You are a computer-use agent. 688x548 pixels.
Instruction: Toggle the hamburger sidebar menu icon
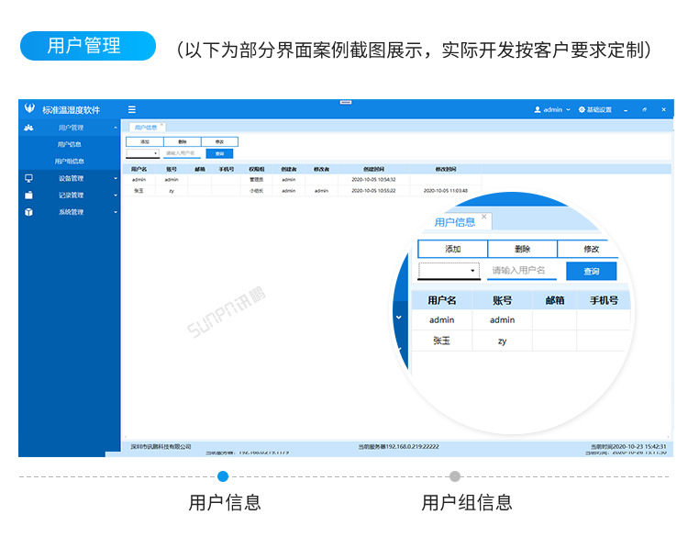point(131,109)
